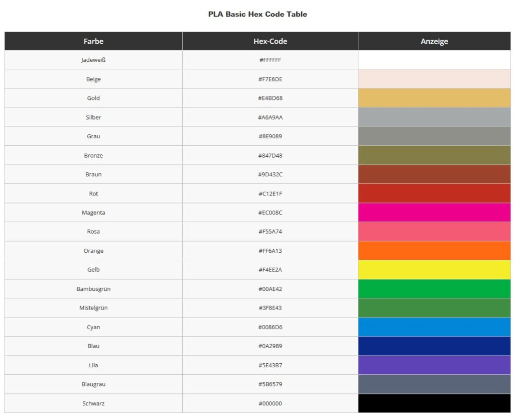Select hex code #A6A9AA
Viewport: 514px width, 416px height.
(x=270, y=117)
